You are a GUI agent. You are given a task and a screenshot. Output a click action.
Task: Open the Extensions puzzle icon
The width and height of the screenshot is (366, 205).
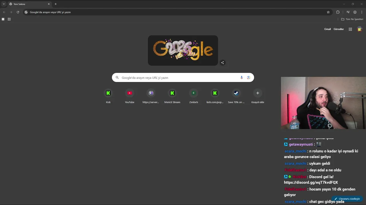point(338,12)
